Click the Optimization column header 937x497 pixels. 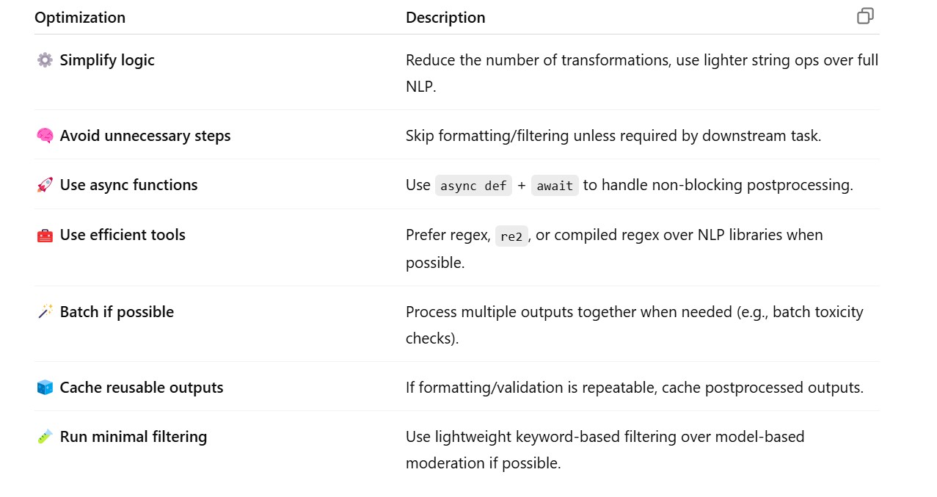pos(80,18)
